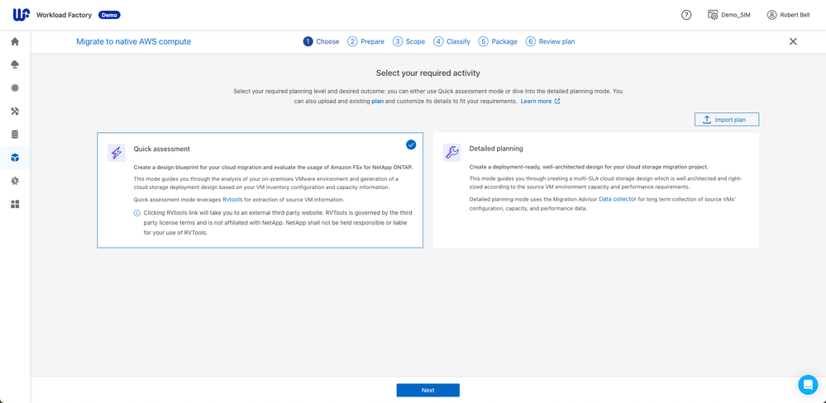Go to step 3 Scope
The height and width of the screenshot is (403, 826).
click(x=408, y=41)
